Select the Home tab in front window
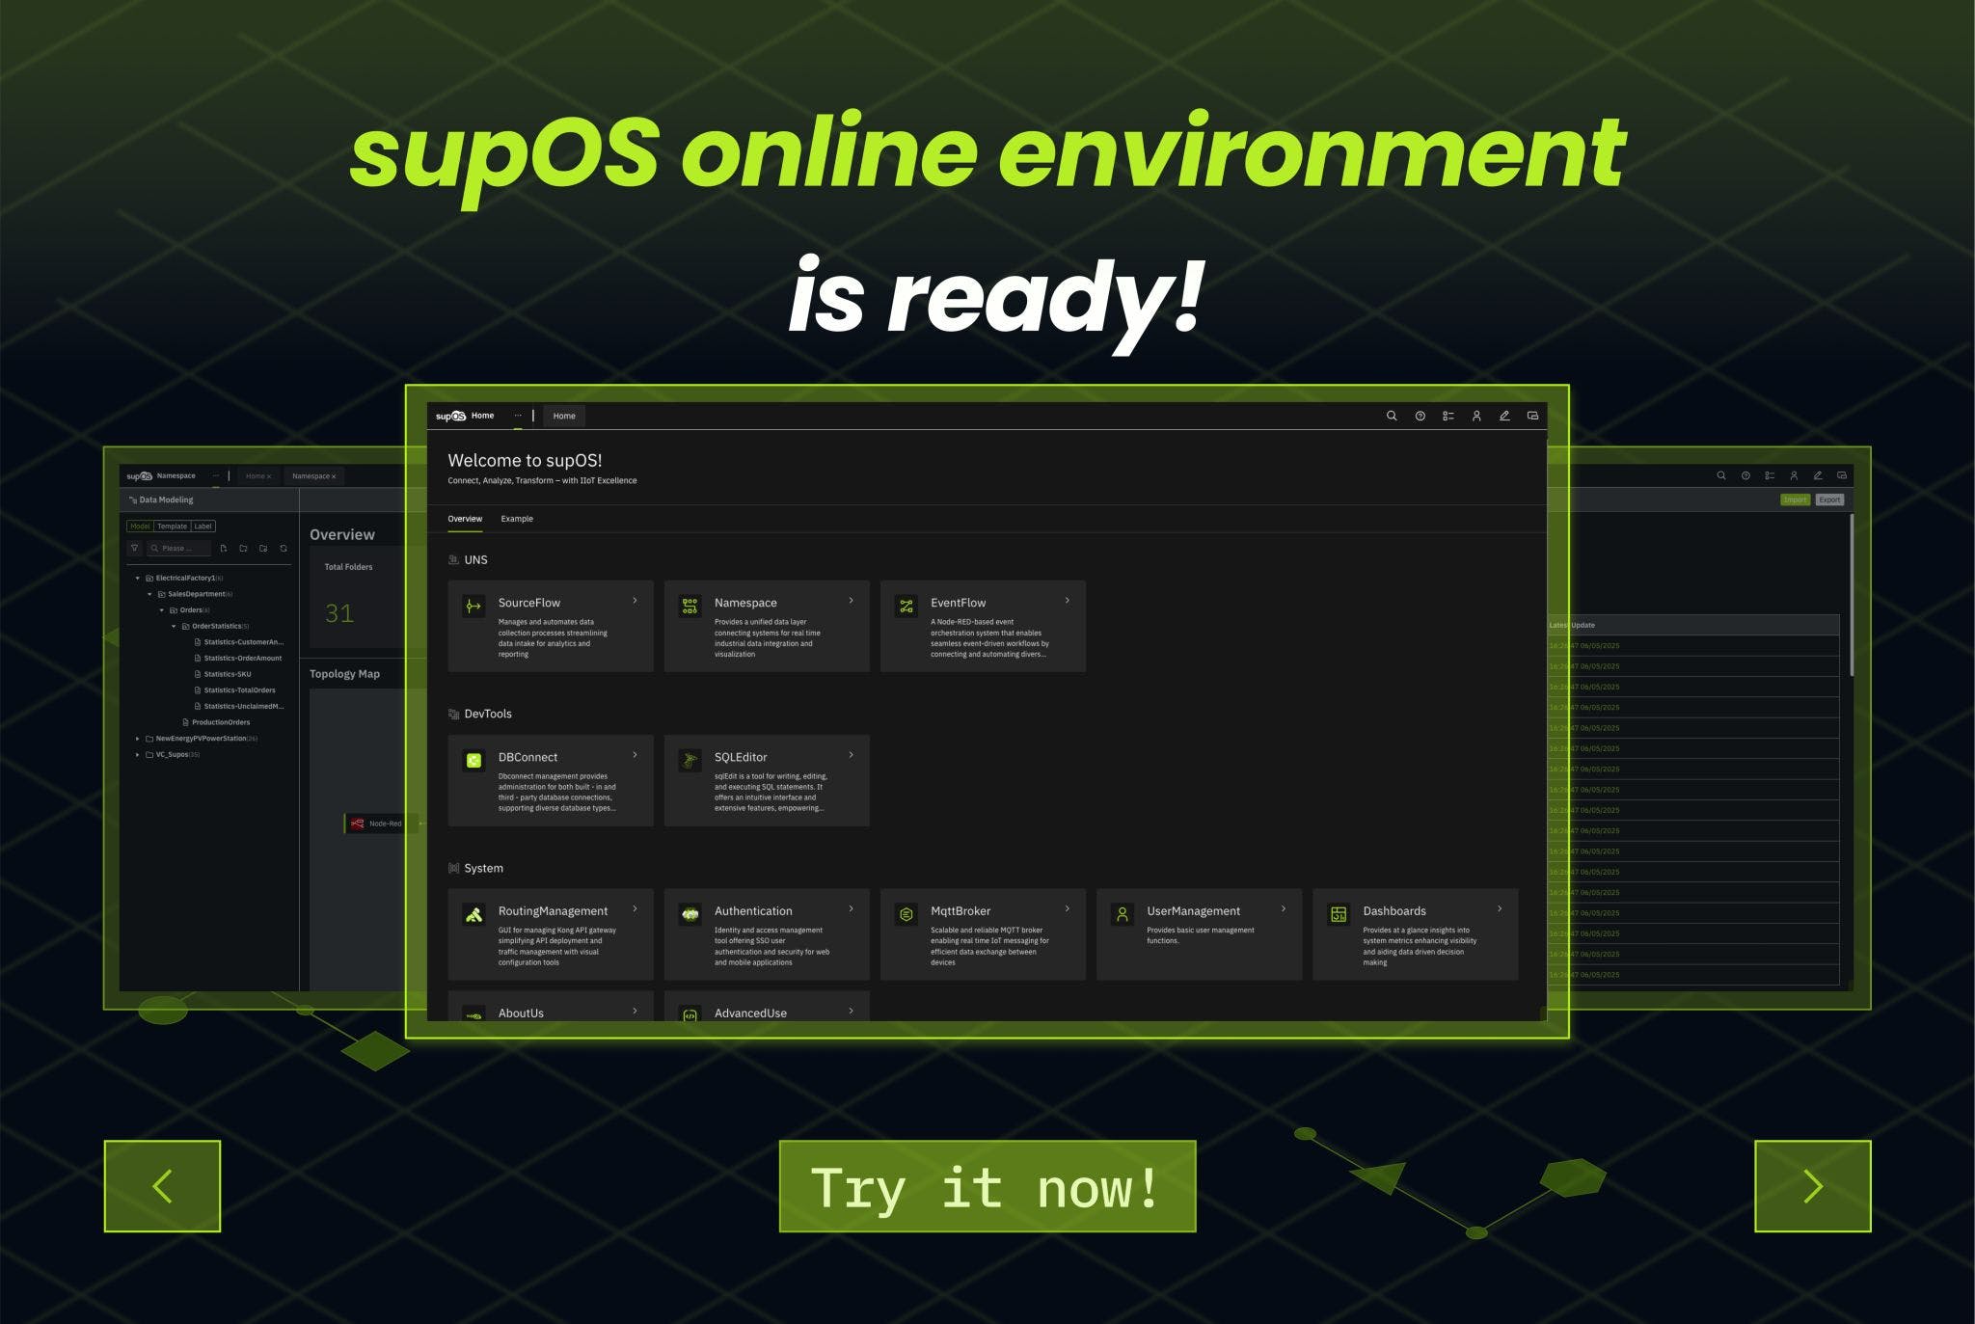Screen dimensions: 1975x1324 (564, 416)
